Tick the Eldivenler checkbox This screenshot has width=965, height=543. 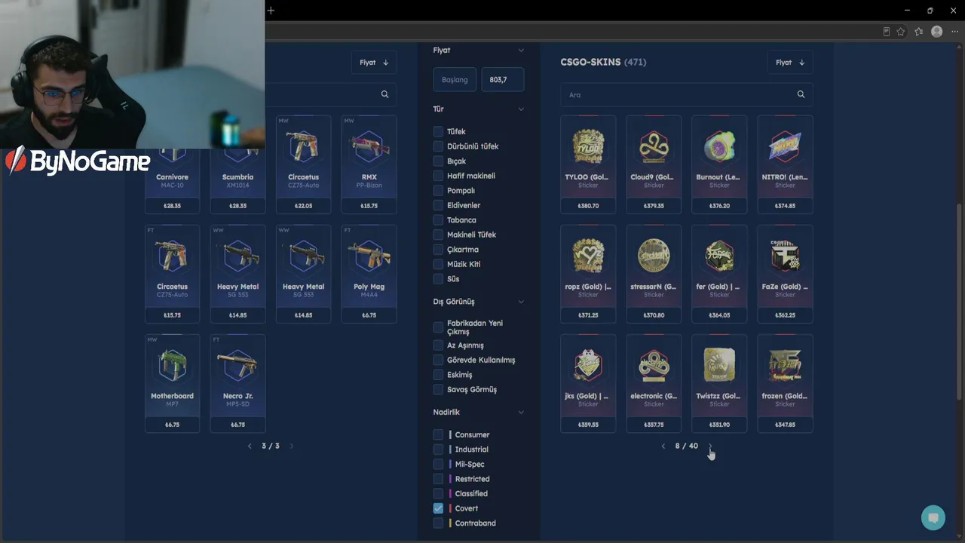[438, 205]
